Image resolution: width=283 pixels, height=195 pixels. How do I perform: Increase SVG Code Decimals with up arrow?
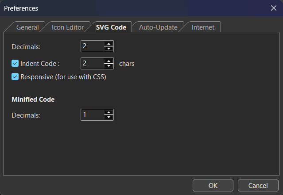point(109,43)
